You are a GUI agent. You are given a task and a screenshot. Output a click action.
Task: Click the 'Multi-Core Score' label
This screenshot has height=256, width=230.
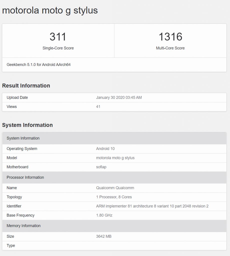[x=170, y=48]
